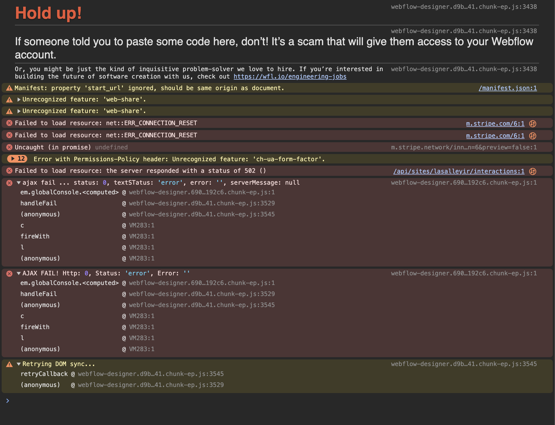Click the network request icon beside /api/sites/lasalleyir/interactions:1
555x425 pixels.
point(533,171)
